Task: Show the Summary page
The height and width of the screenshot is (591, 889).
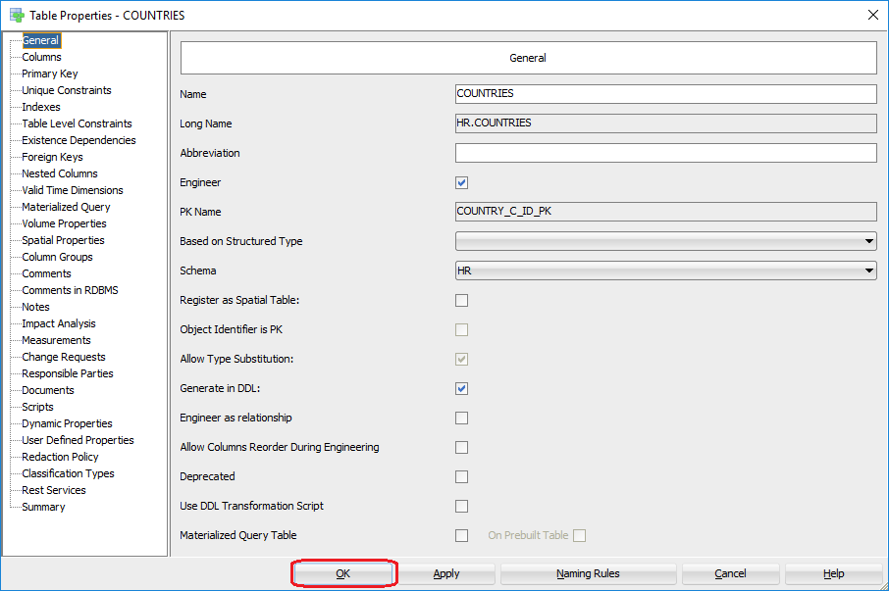Action: tap(43, 507)
